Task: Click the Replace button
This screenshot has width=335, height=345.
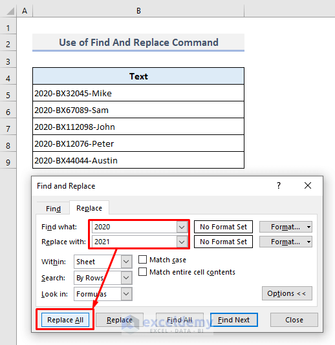Action: pos(120,320)
